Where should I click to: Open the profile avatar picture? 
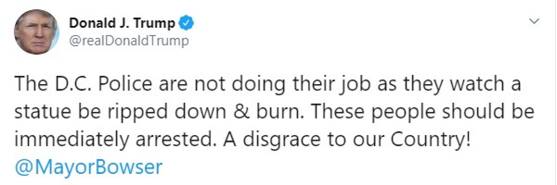click(36, 32)
